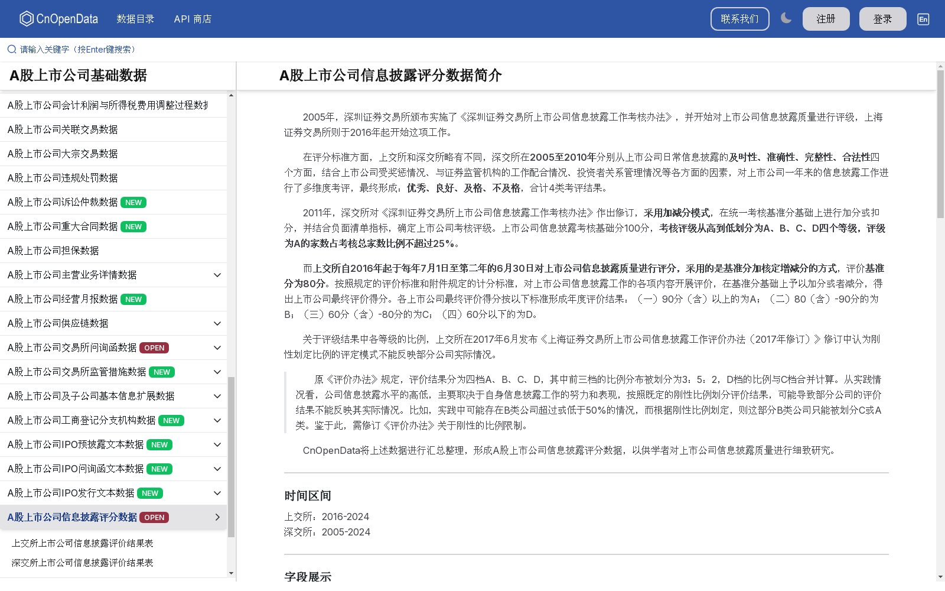Click NEW badge on 重大合同数据
Image resolution: width=945 pixels, height=591 pixels.
133,227
